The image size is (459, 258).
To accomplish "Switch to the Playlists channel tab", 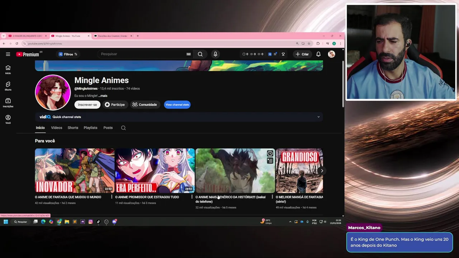I will [90, 128].
